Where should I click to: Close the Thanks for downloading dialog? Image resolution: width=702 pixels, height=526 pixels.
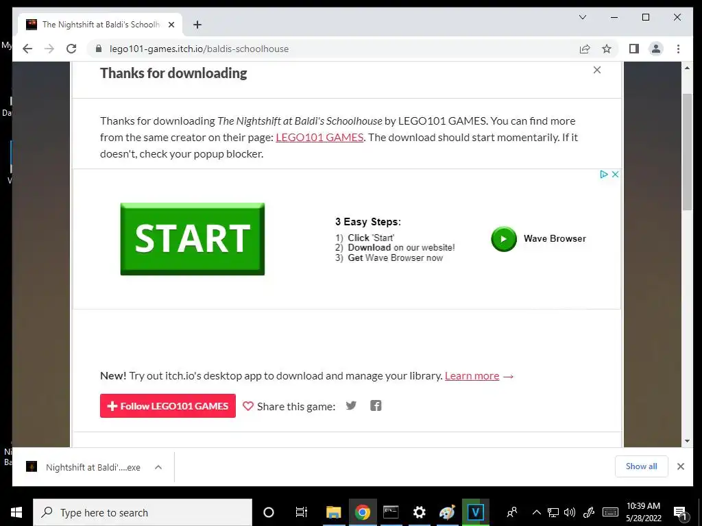pos(597,70)
